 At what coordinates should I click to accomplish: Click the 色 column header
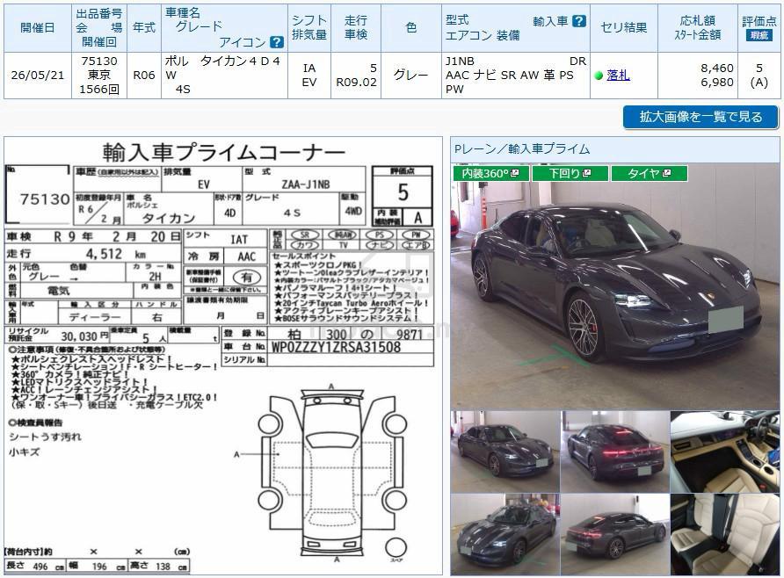(x=411, y=28)
